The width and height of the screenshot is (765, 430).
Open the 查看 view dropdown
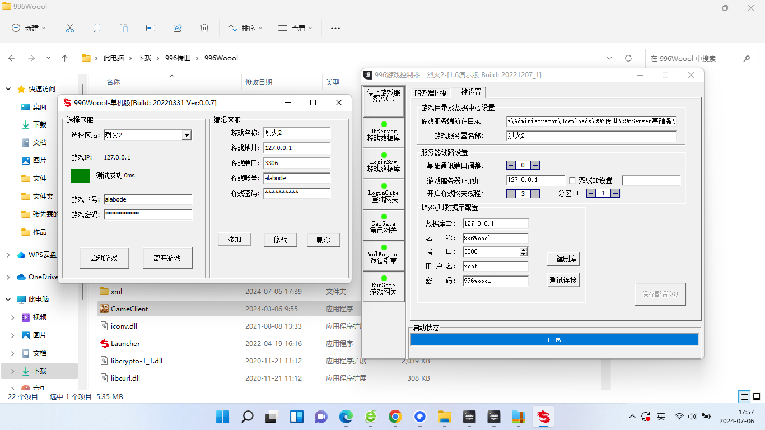[295, 28]
